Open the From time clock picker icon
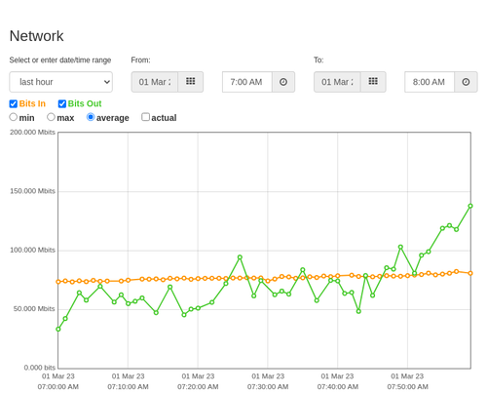 [x=283, y=82]
